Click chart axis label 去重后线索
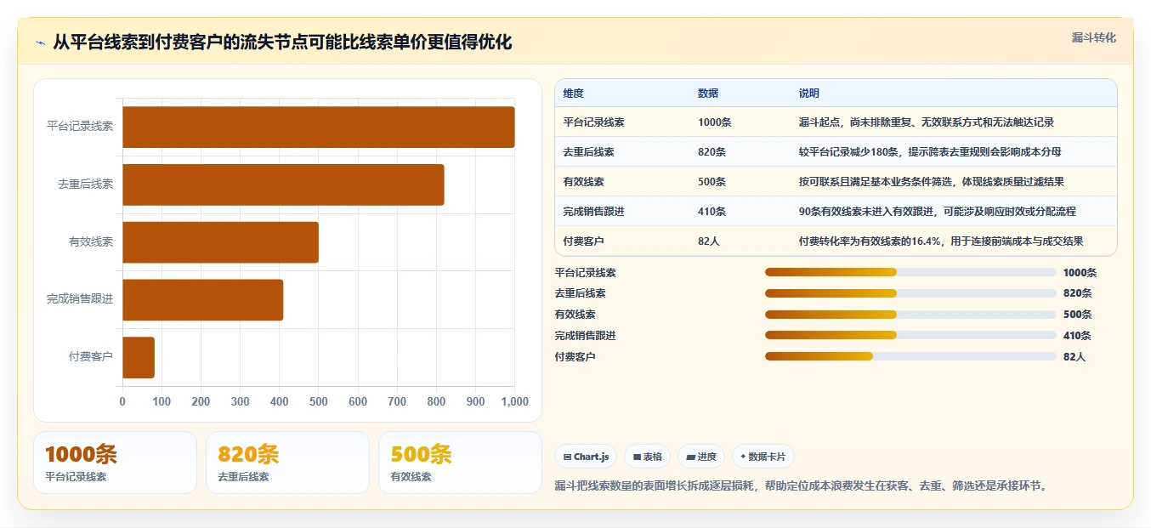The image size is (1151, 528). point(85,185)
